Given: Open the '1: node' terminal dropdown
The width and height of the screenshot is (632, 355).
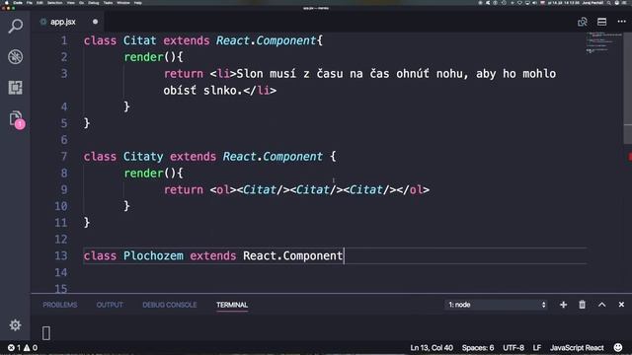Looking at the screenshot, I should [496, 305].
